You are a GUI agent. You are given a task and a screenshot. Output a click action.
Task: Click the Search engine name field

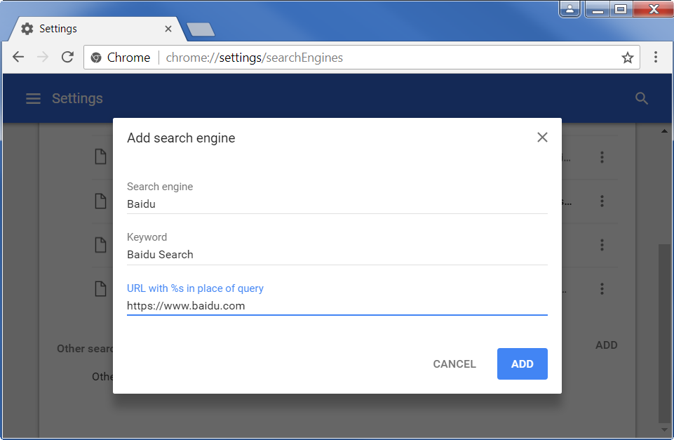tap(337, 204)
